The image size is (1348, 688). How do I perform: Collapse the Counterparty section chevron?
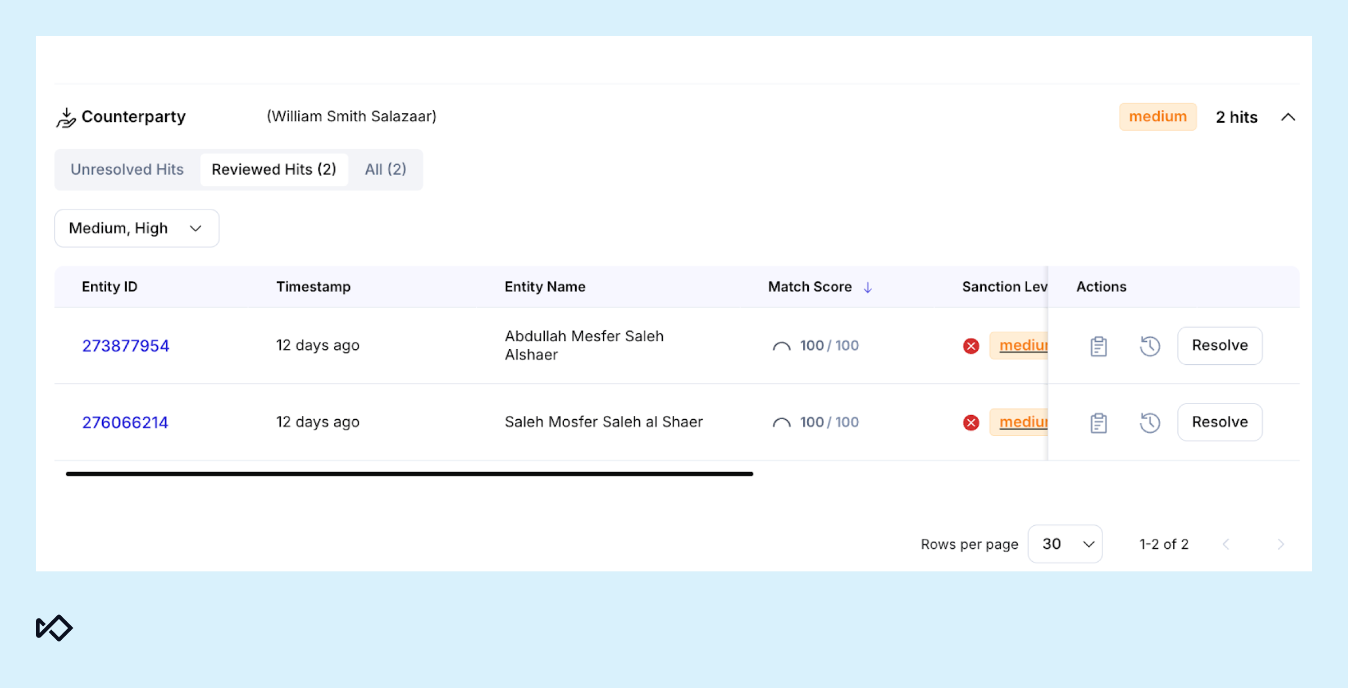pyautogui.click(x=1288, y=117)
